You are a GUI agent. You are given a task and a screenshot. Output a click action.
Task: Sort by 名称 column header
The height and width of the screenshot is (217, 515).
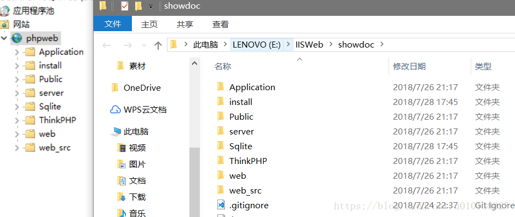click(223, 67)
